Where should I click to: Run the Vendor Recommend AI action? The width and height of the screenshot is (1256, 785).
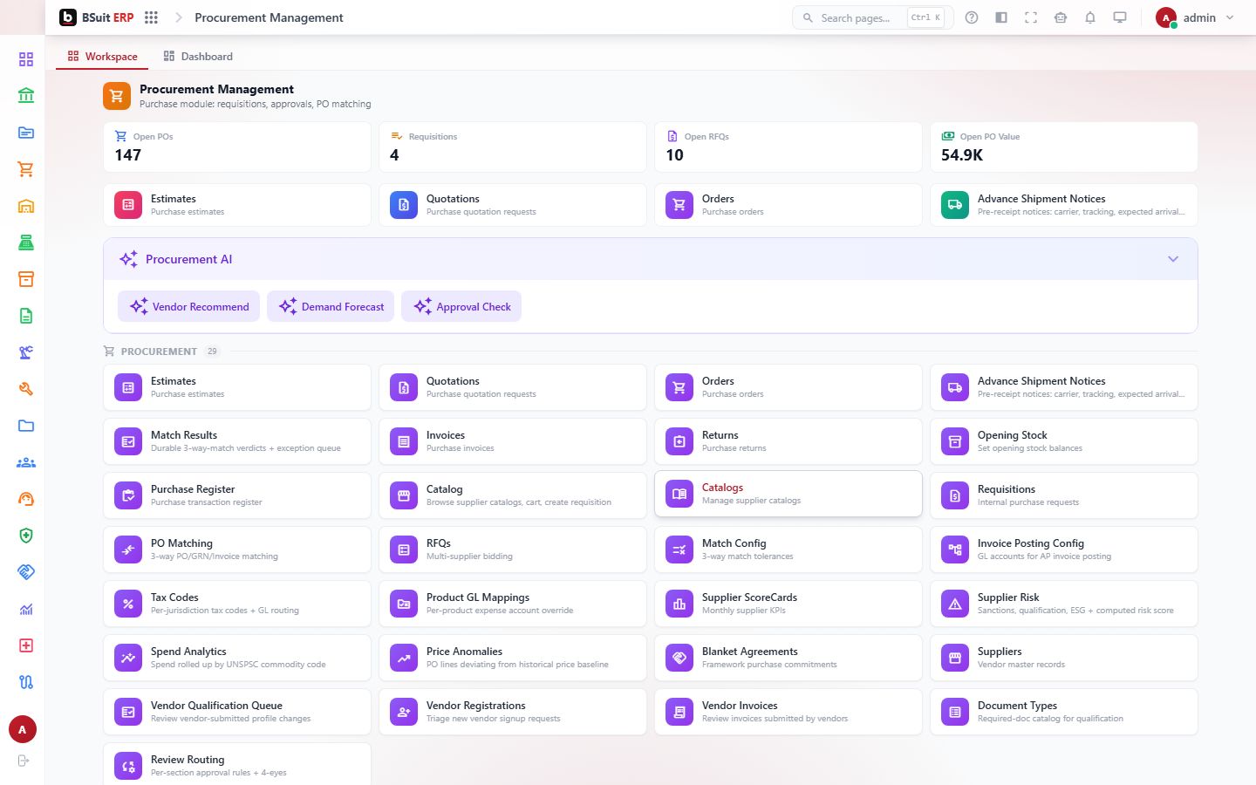[189, 306]
